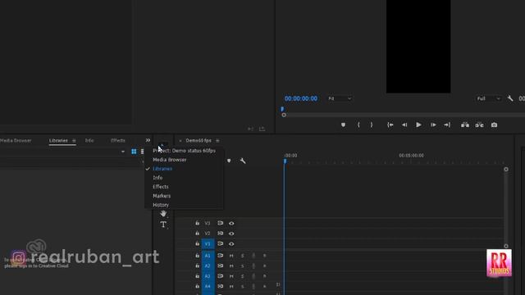Open the Libraries panel dropdown arrow
This screenshot has width=525, height=295.
123,152
